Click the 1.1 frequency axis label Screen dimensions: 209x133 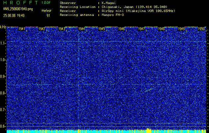coord(3,43)
